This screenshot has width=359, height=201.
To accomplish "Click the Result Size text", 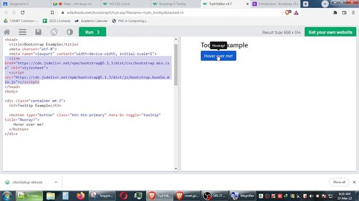I will (281, 32).
